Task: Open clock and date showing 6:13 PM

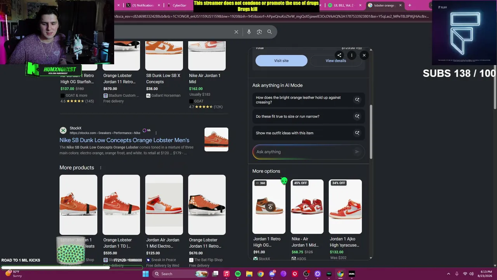Action: click(x=486, y=274)
